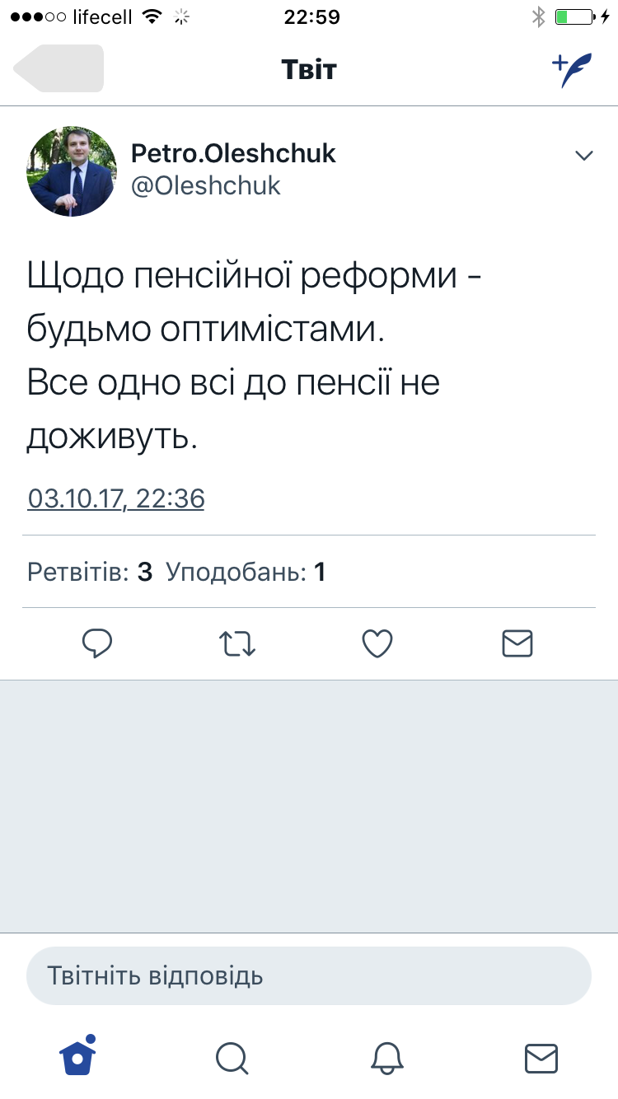Tap the back arrow button

[59, 68]
